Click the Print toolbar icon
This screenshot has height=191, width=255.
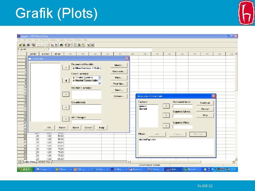(28, 45)
